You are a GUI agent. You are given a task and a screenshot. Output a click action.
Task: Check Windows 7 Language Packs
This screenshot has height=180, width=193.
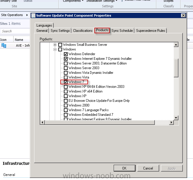pos(66,110)
